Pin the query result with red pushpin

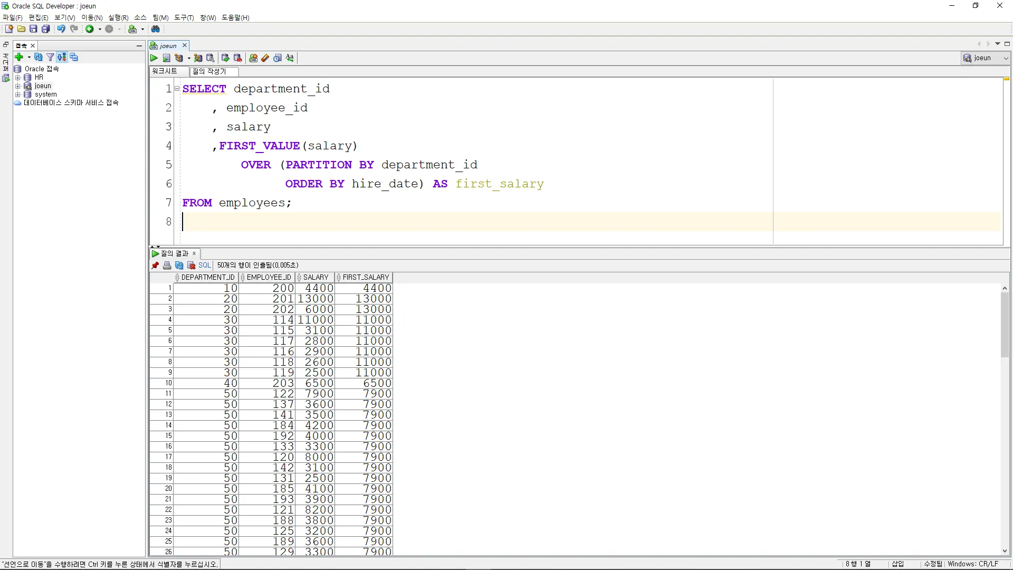[155, 265]
